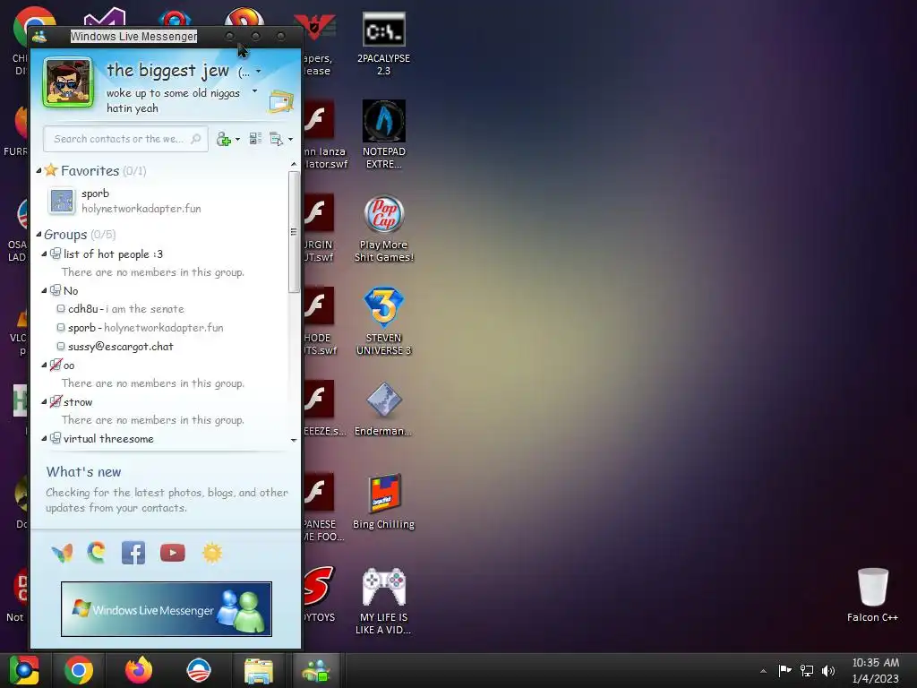Image resolution: width=917 pixels, height=688 pixels.
Task: Collapse the 'oo' group
Action: point(44,365)
